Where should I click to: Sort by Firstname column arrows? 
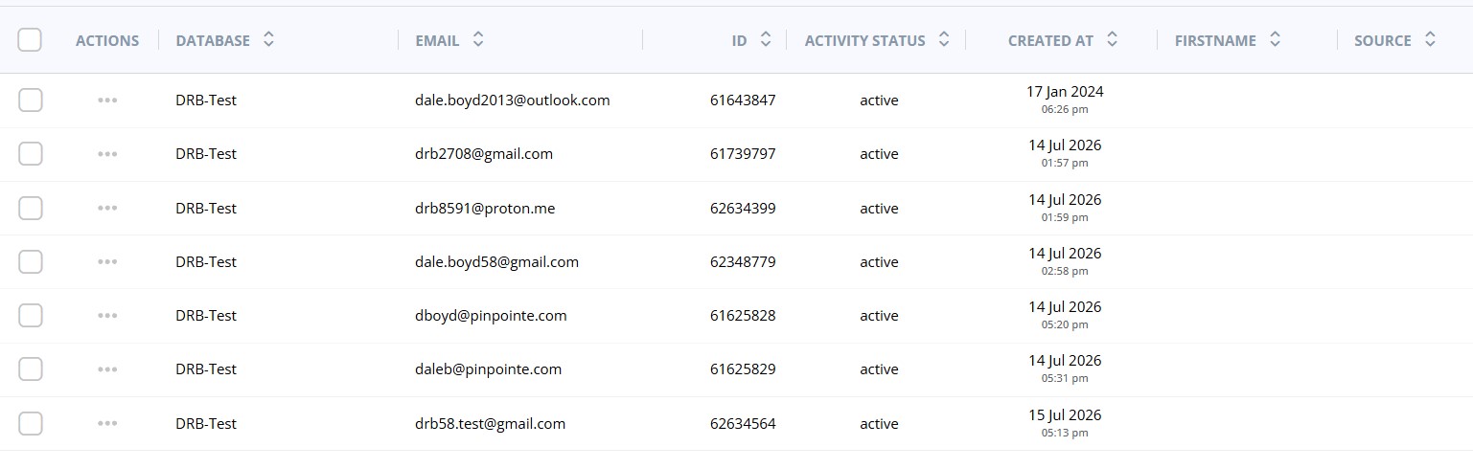point(1275,40)
